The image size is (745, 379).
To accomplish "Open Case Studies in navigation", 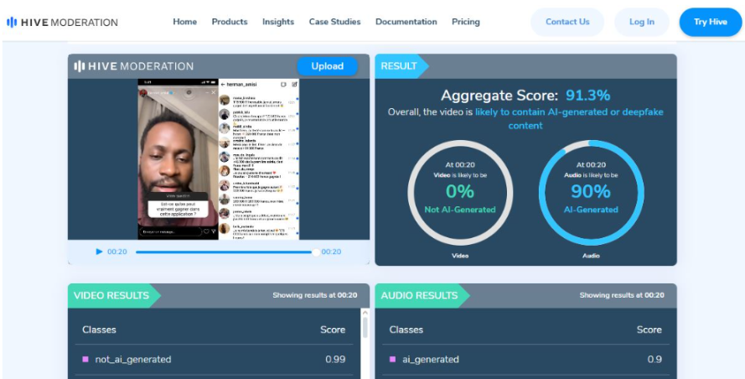I will click(334, 22).
